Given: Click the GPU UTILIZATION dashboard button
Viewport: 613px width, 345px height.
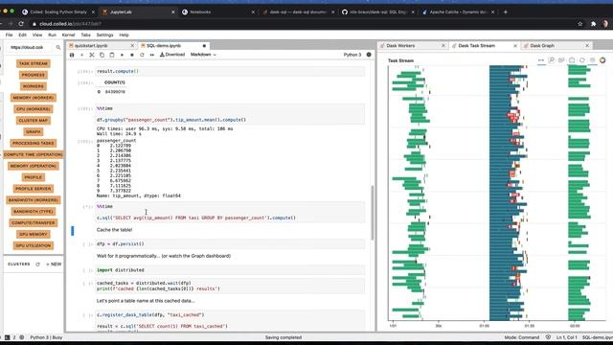Looking at the screenshot, I should coord(34,245).
